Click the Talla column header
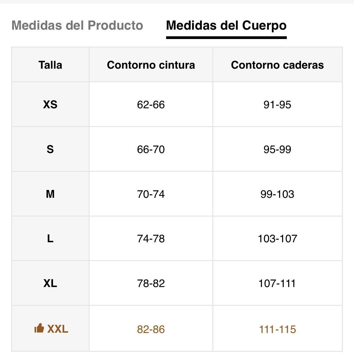 [50, 65]
